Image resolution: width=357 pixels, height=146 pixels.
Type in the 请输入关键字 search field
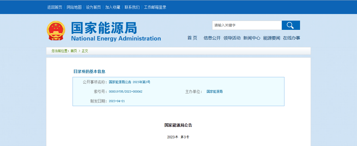[247, 25]
